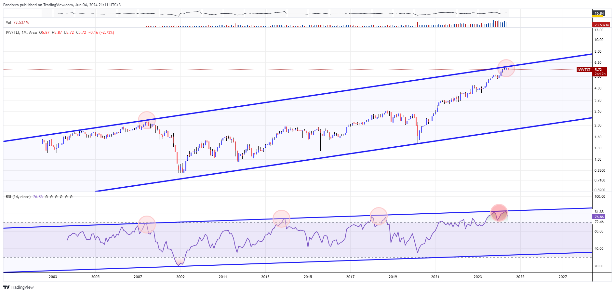Click the 8.00 price axis label
The image size is (615, 293).
point(598,51)
